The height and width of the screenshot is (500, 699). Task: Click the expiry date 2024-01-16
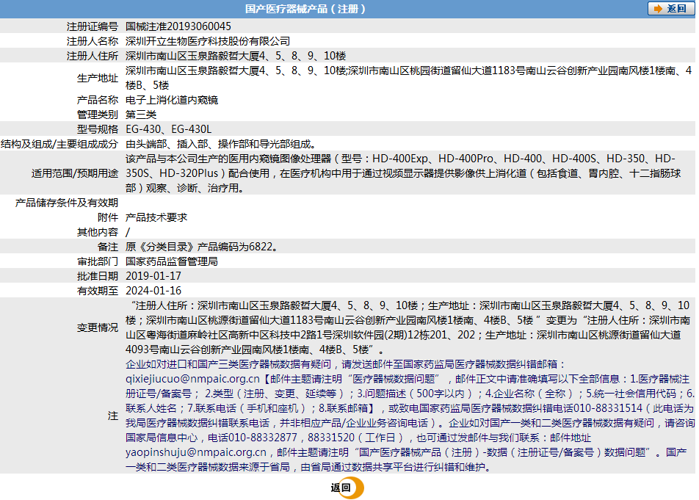click(153, 291)
